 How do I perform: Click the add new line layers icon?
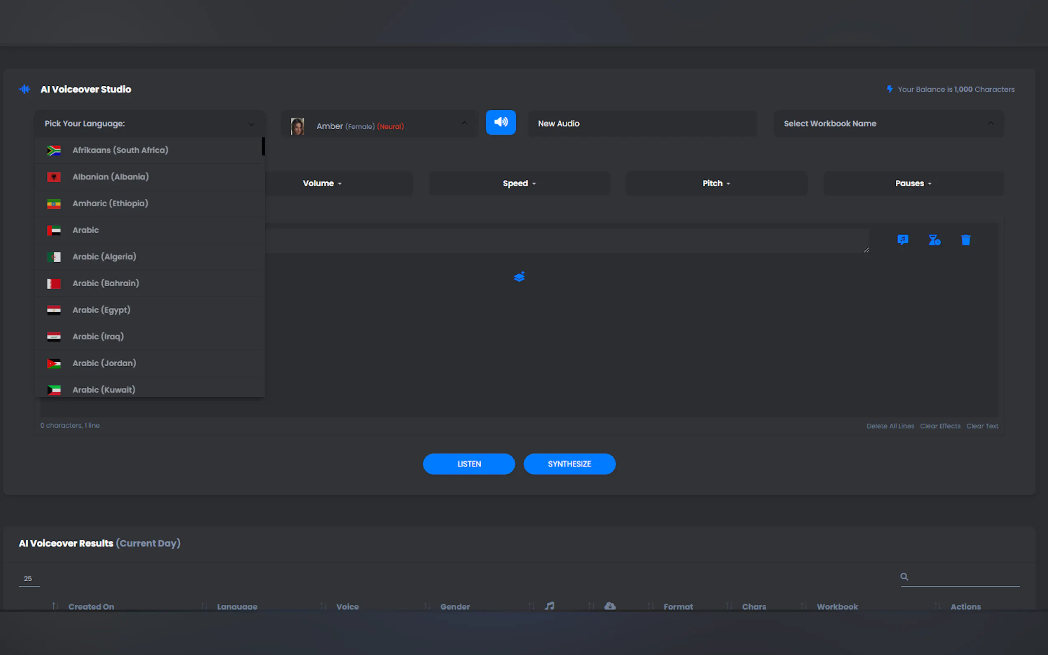point(519,276)
